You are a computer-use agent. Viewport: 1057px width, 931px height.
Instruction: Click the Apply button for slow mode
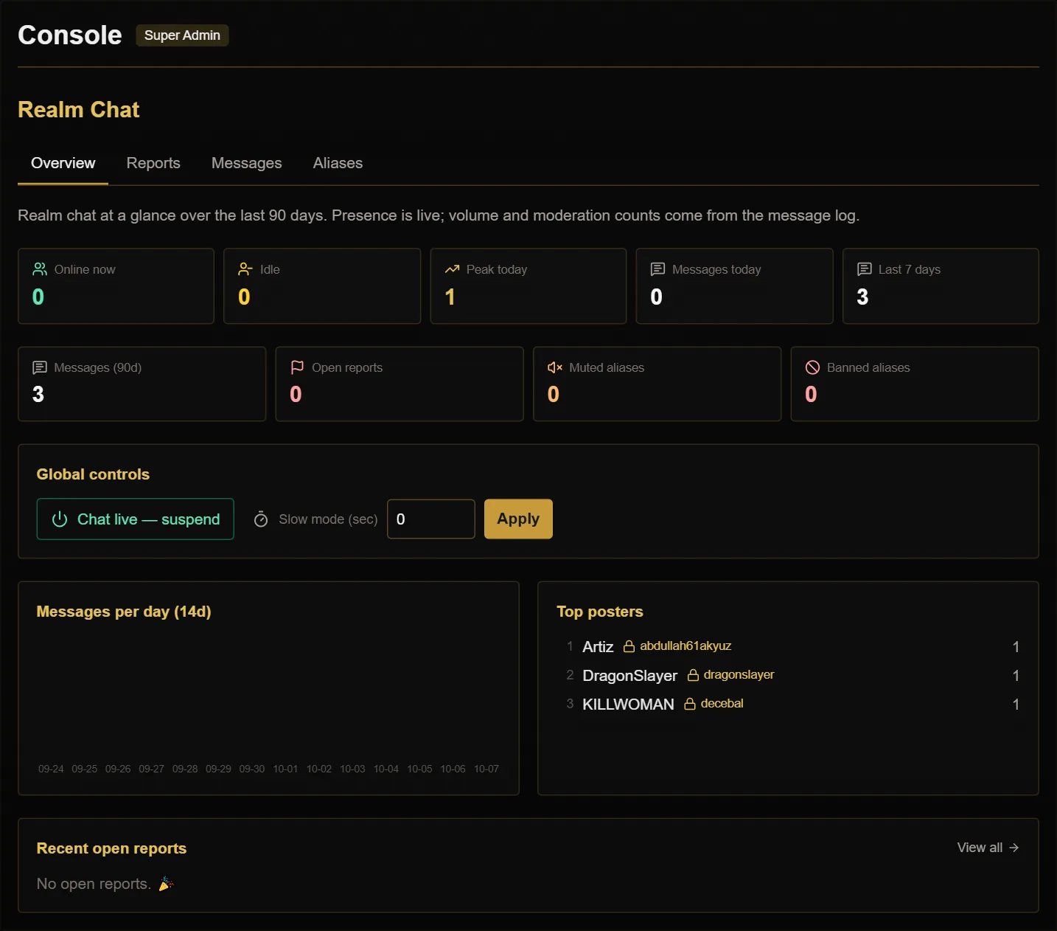[x=518, y=519]
